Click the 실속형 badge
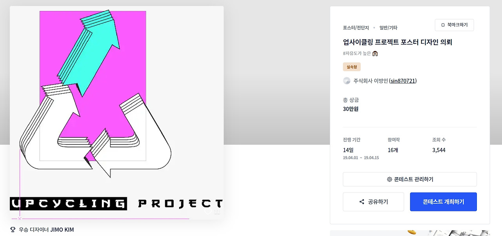This screenshot has height=236, width=502. click(x=352, y=67)
